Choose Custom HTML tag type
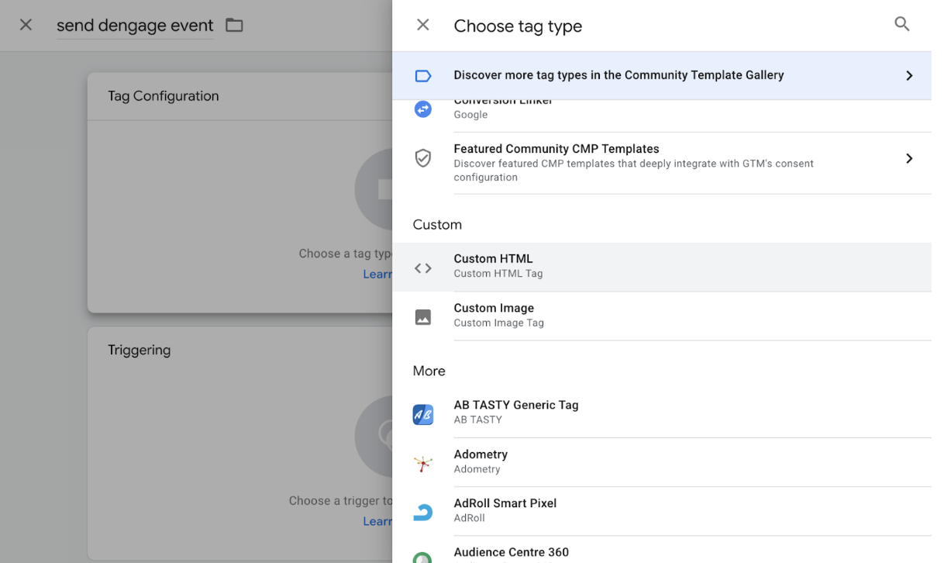944x563 pixels. [662, 267]
